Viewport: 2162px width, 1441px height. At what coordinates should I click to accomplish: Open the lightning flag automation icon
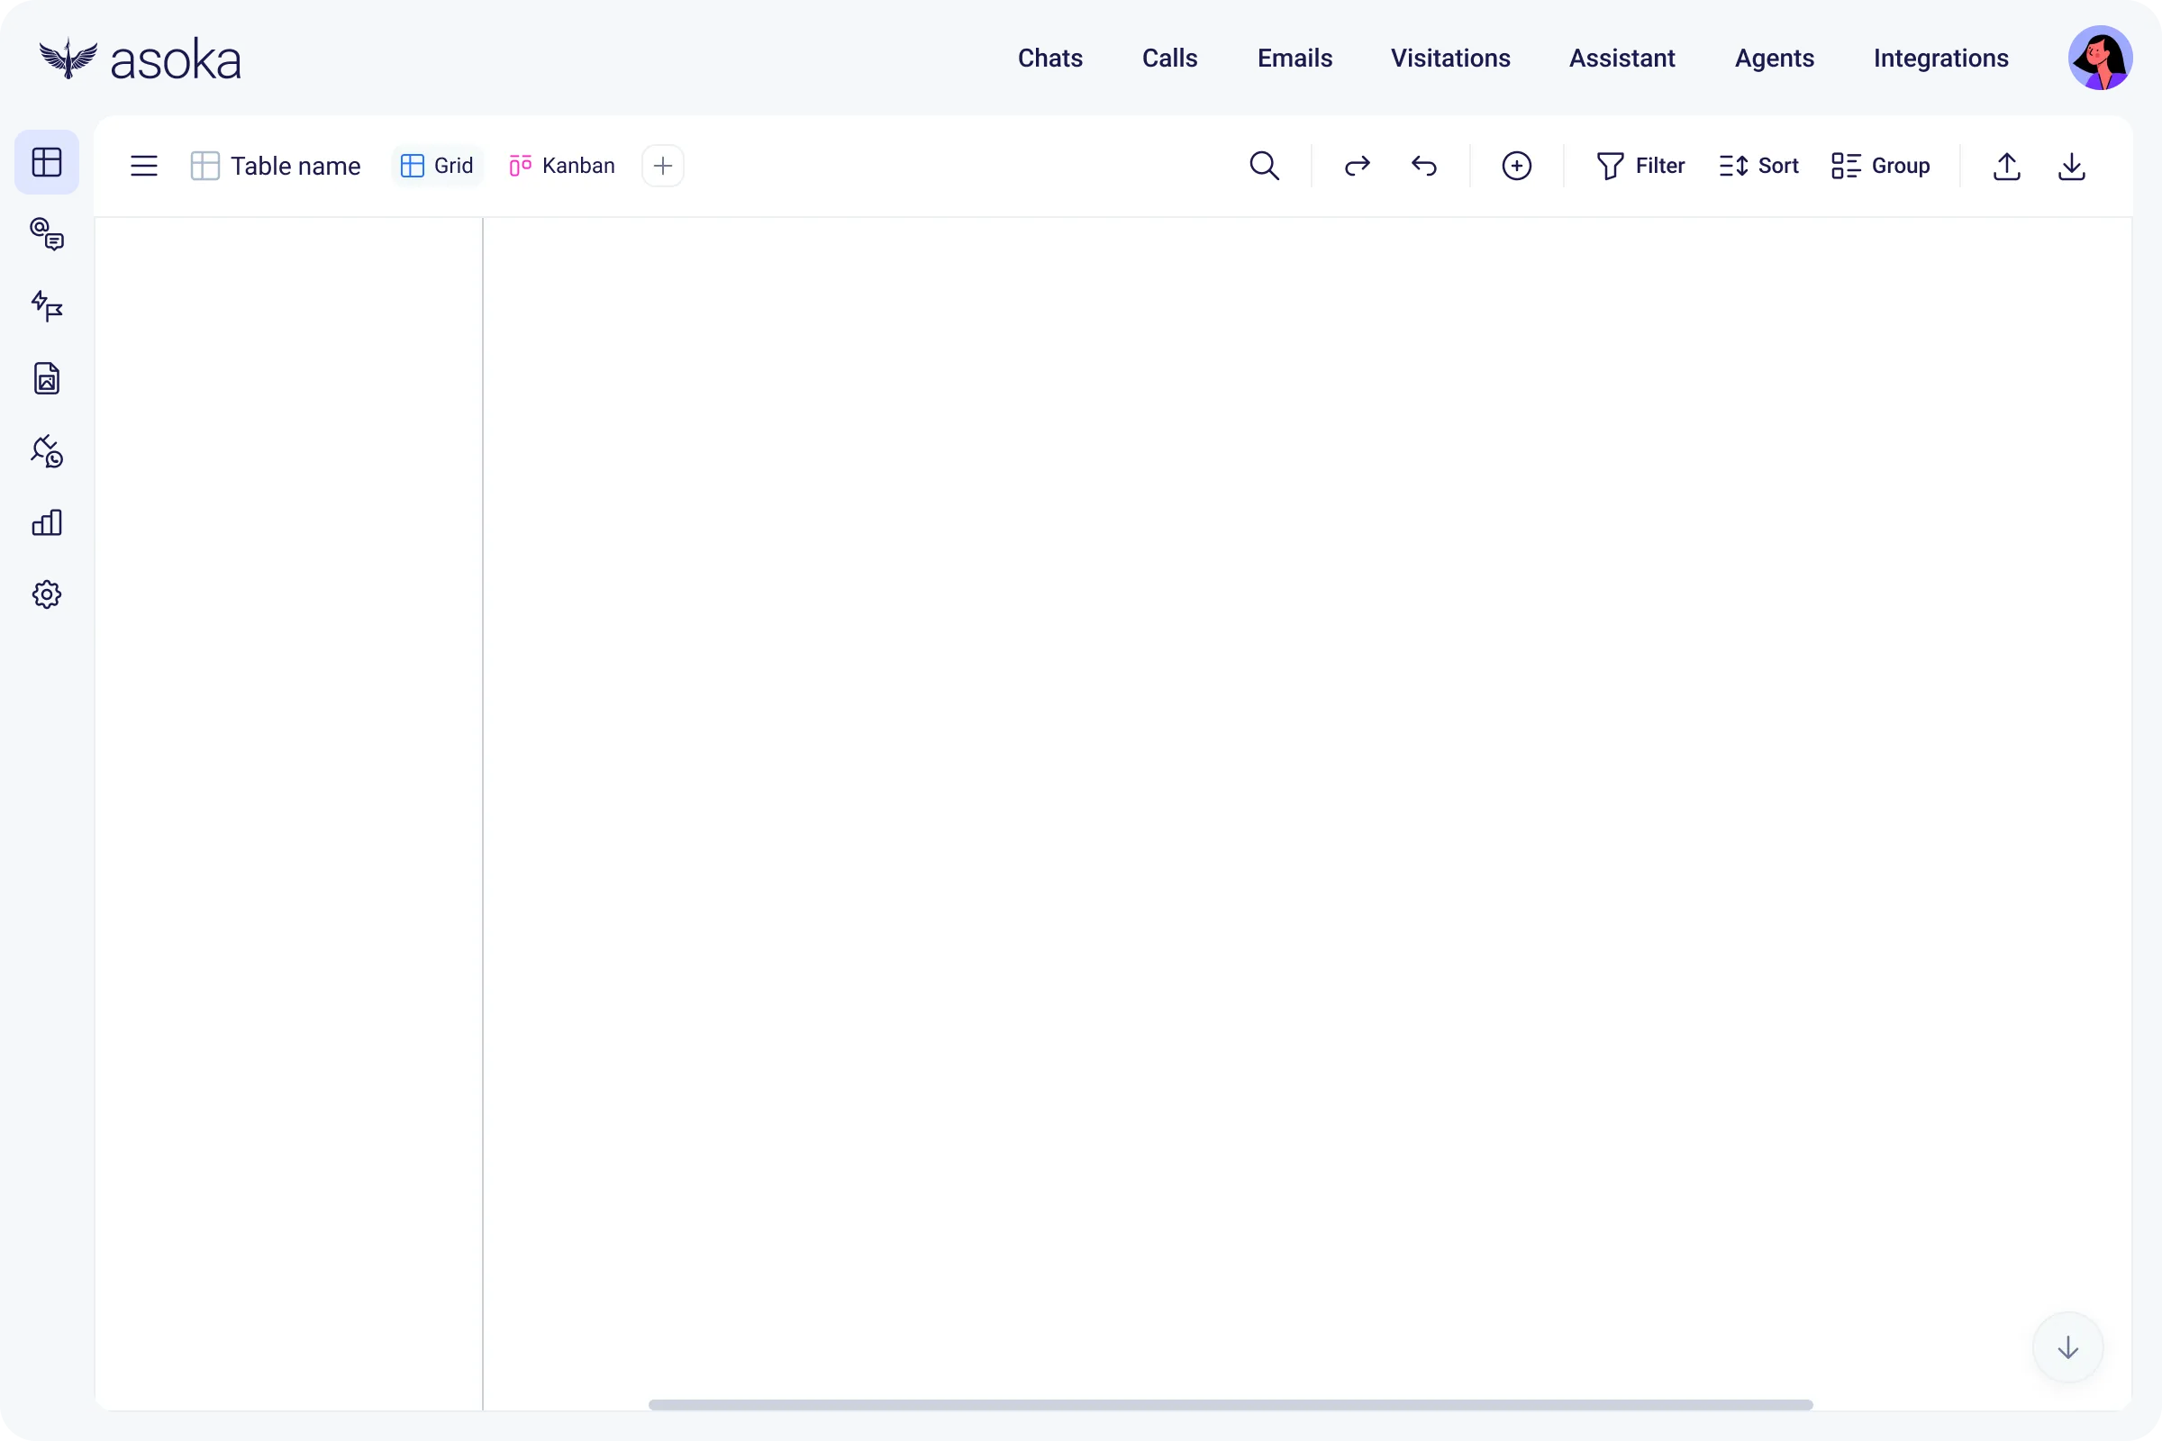[47, 306]
